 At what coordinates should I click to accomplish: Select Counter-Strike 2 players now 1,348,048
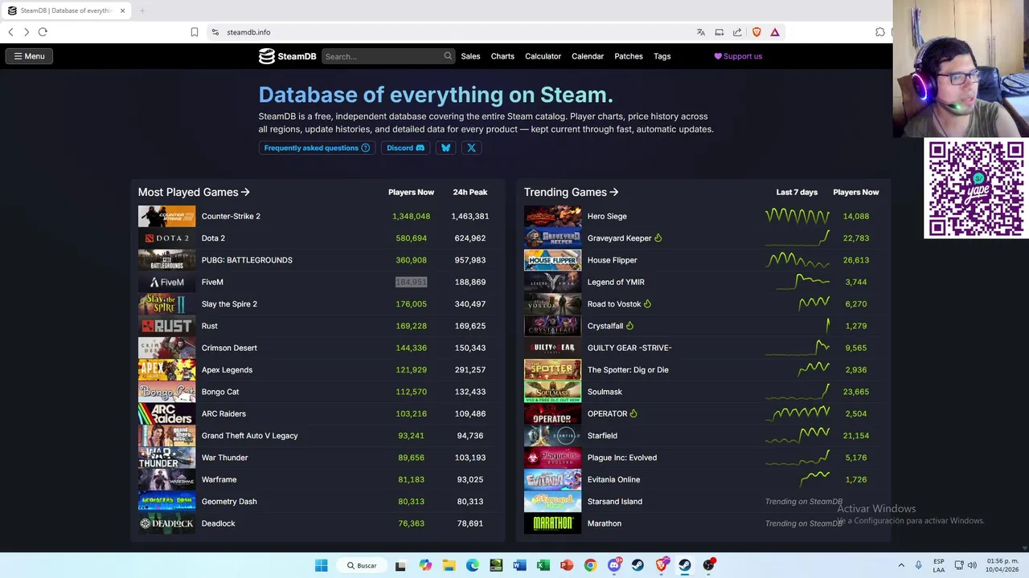click(x=411, y=216)
